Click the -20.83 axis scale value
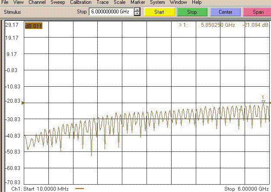Viewport: 271px width, 192px height. [x=13, y=101]
